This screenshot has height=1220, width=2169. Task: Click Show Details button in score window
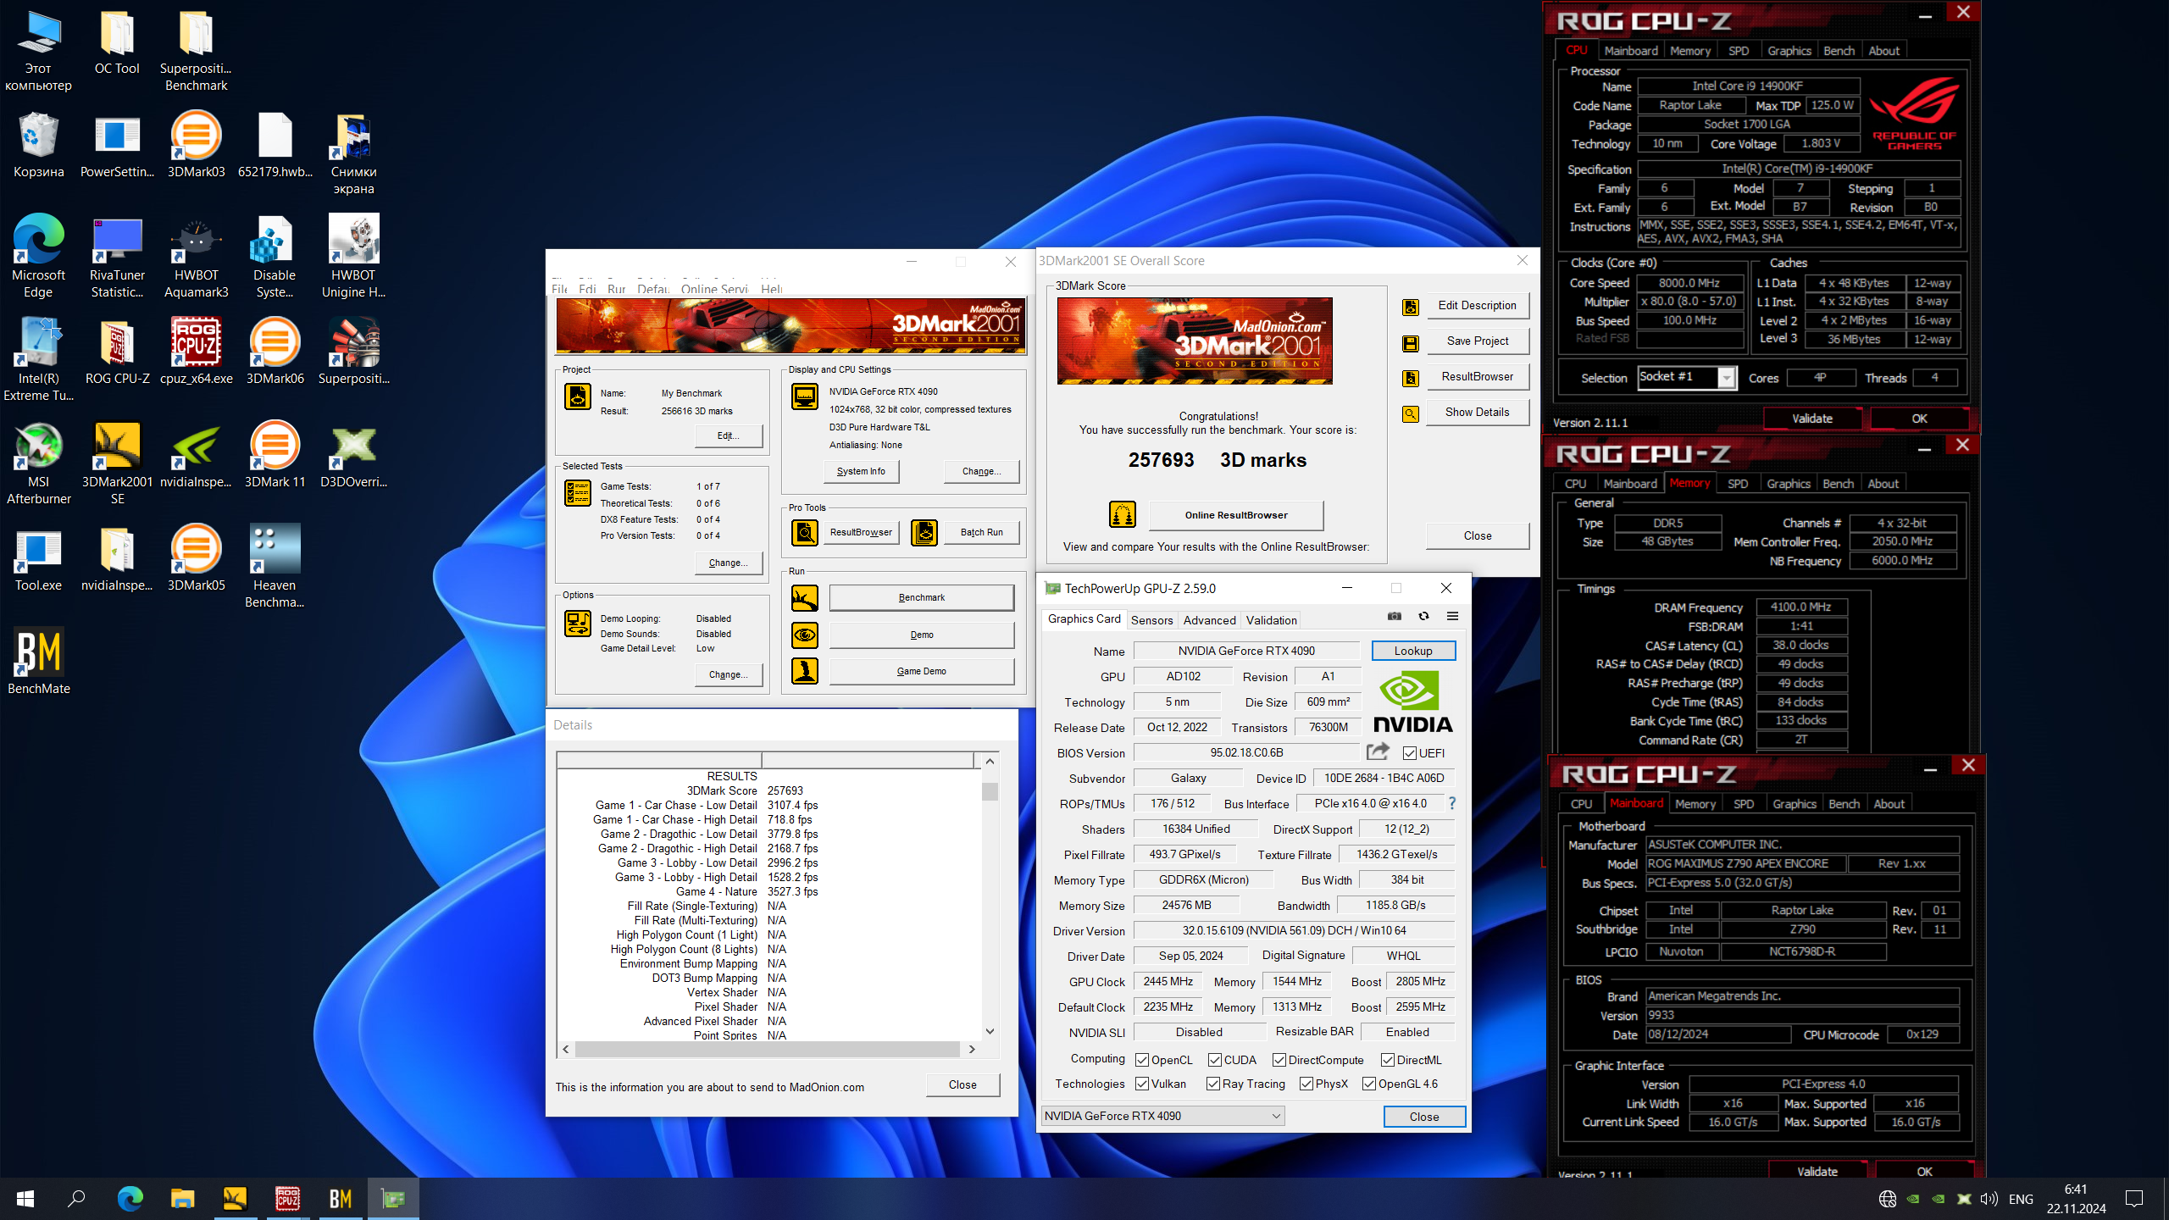click(x=1477, y=412)
